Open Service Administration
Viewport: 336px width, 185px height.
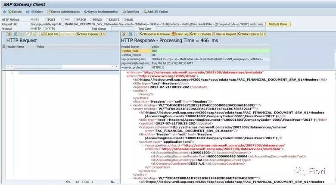coord(63,12)
